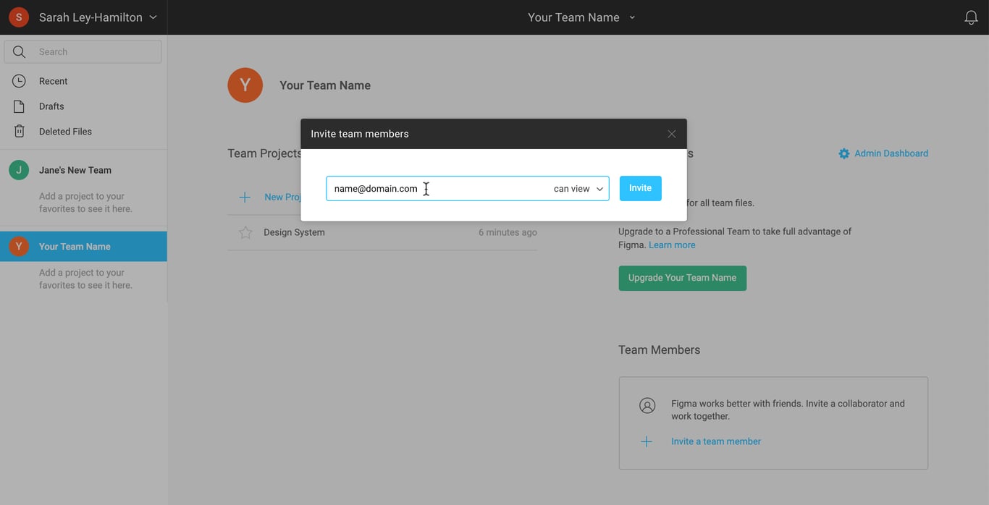Click the search magnifier icon in sidebar
Viewport: 989px width, 505px height.
[20, 52]
